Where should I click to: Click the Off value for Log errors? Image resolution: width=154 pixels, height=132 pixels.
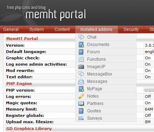pyautogui.click(x=148, y=97)
